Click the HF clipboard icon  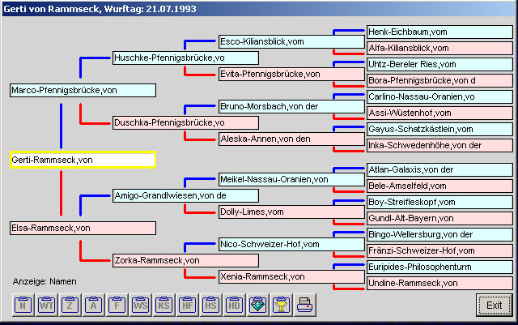click(x=188, y=306)
